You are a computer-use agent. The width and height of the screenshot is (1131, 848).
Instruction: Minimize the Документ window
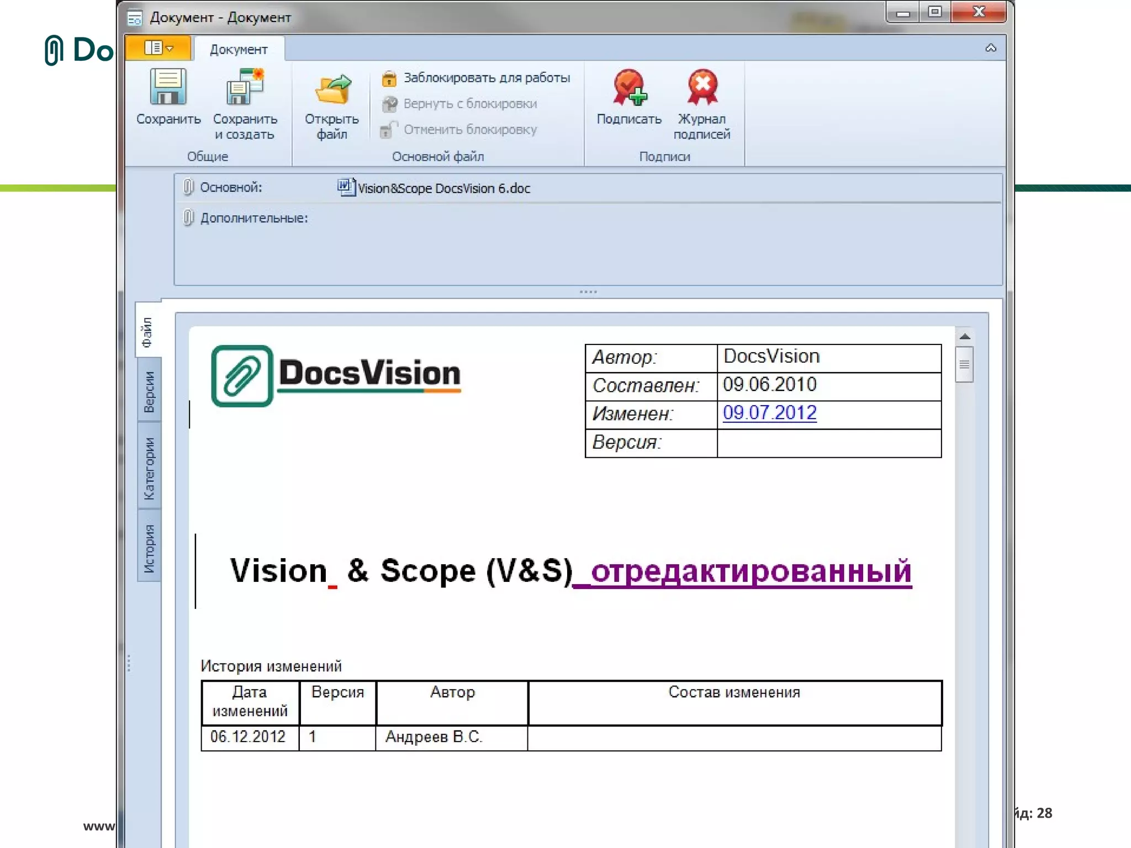click(903, 12)
